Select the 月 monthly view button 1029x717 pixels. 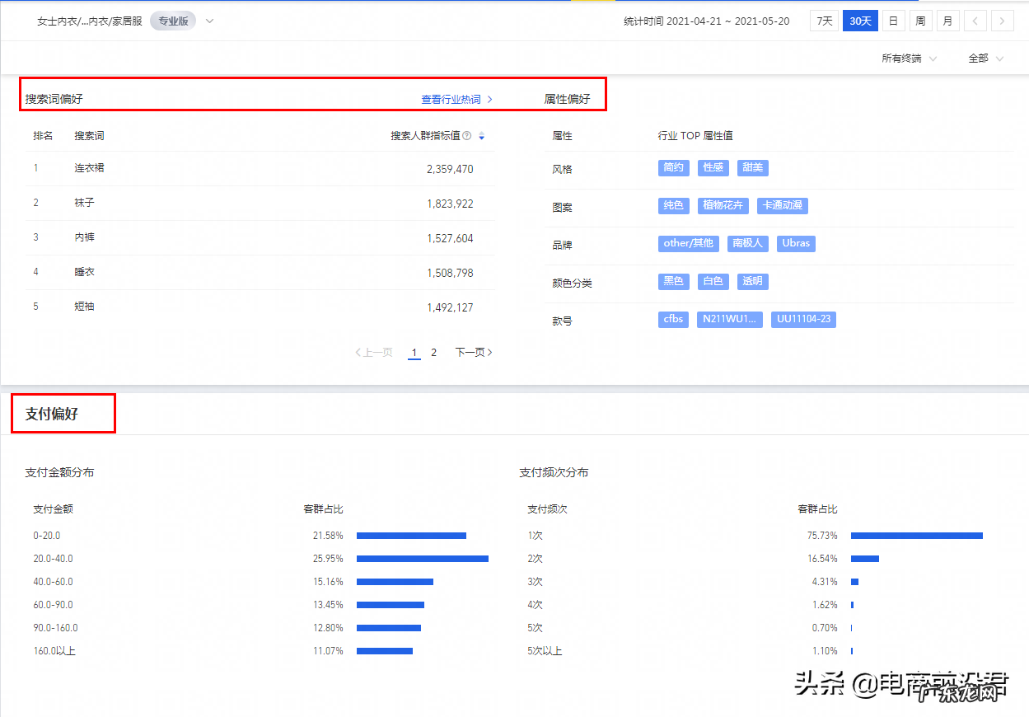tap(947, 21)
